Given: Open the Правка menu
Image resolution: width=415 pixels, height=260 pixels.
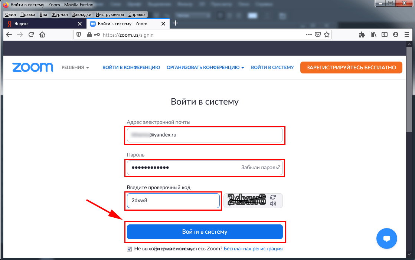Looking at the screenshot, I should point(28,14).
